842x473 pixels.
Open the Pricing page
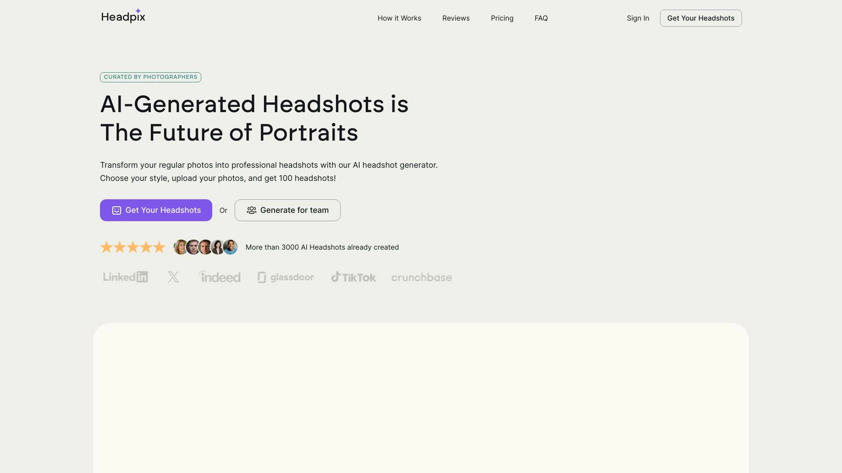502,18
